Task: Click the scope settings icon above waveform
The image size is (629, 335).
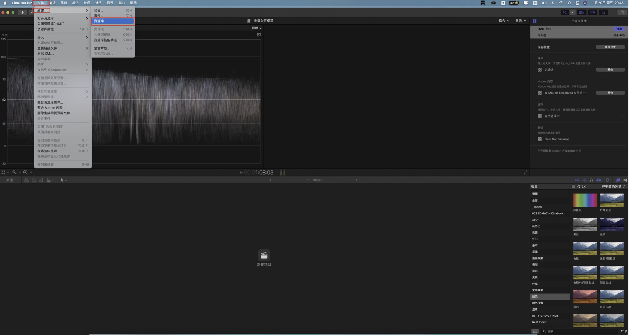Action: (259, 35)
